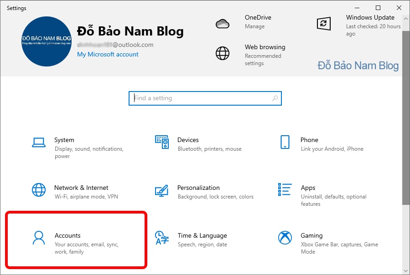Select Personalization category title
410x275 pixels.
(198, 188)
